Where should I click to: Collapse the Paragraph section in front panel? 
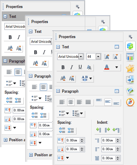[x=58, y=91]
